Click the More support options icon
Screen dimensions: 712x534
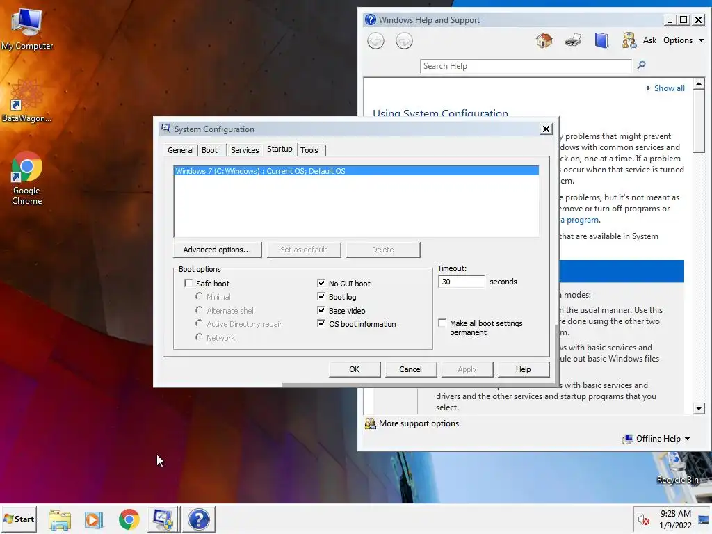[x=370, y=423]
